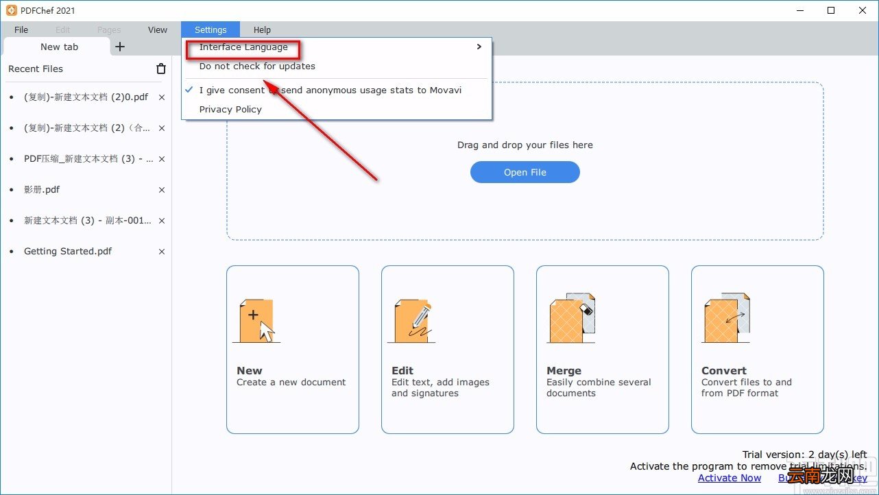Click the PDFChef app logo icon
The width and height of the screenshot is (879, 495).
tap(11, 10)
